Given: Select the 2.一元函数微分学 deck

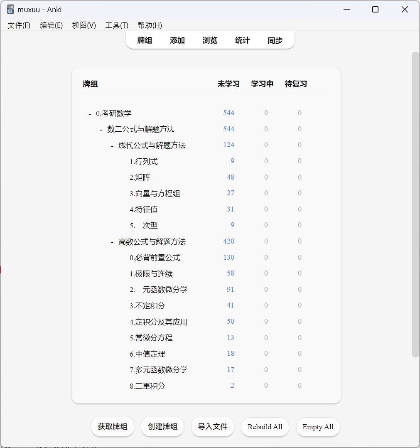Looking at the screenshot, I should pyautogui.click(x=158, y=290).
